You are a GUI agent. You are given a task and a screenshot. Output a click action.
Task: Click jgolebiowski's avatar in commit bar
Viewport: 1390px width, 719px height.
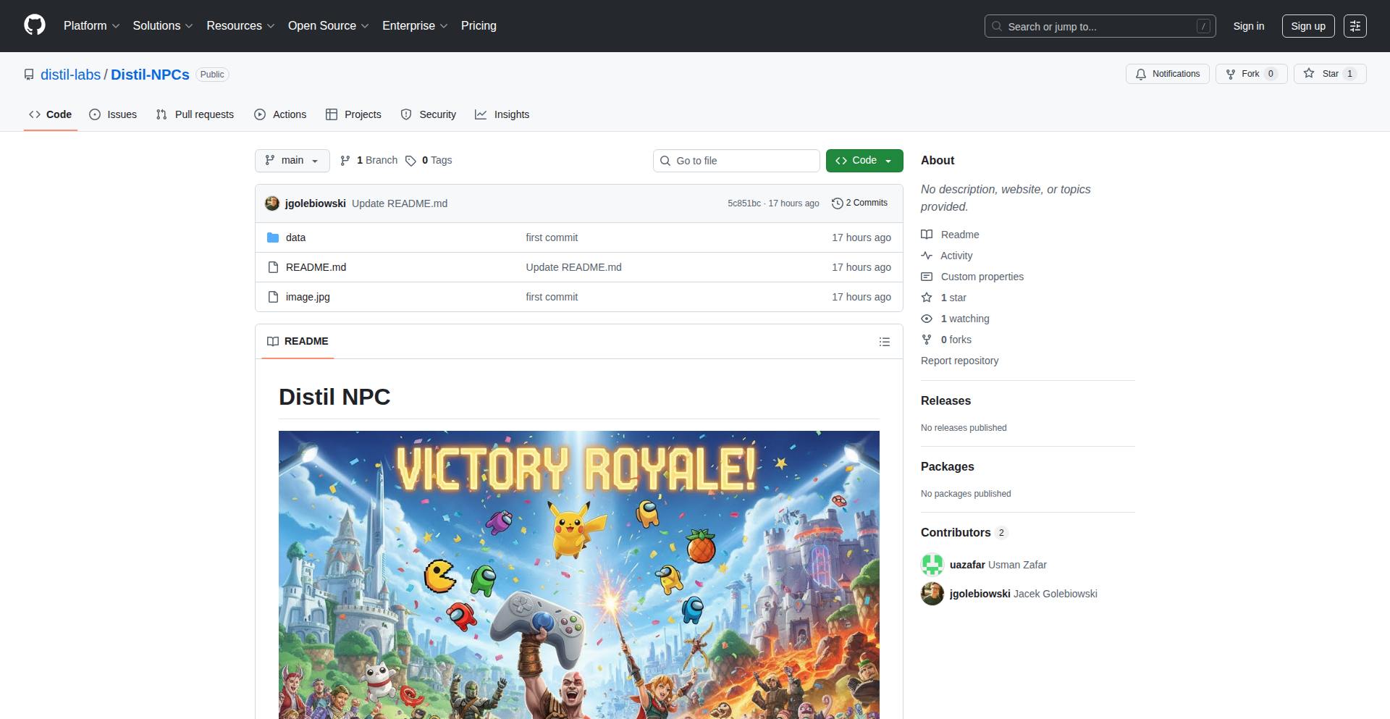click(272, 203)
